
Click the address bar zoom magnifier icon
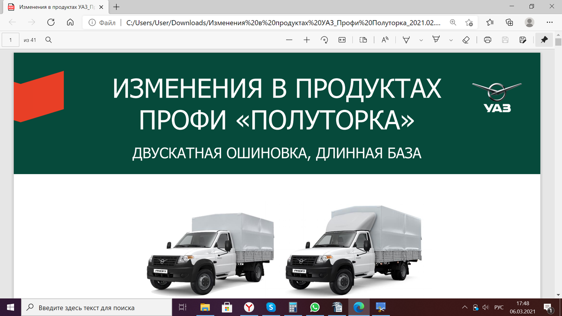(453, 22)
